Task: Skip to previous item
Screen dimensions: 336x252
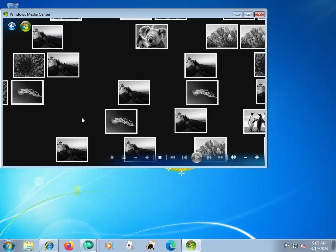Action: point(184,157)
